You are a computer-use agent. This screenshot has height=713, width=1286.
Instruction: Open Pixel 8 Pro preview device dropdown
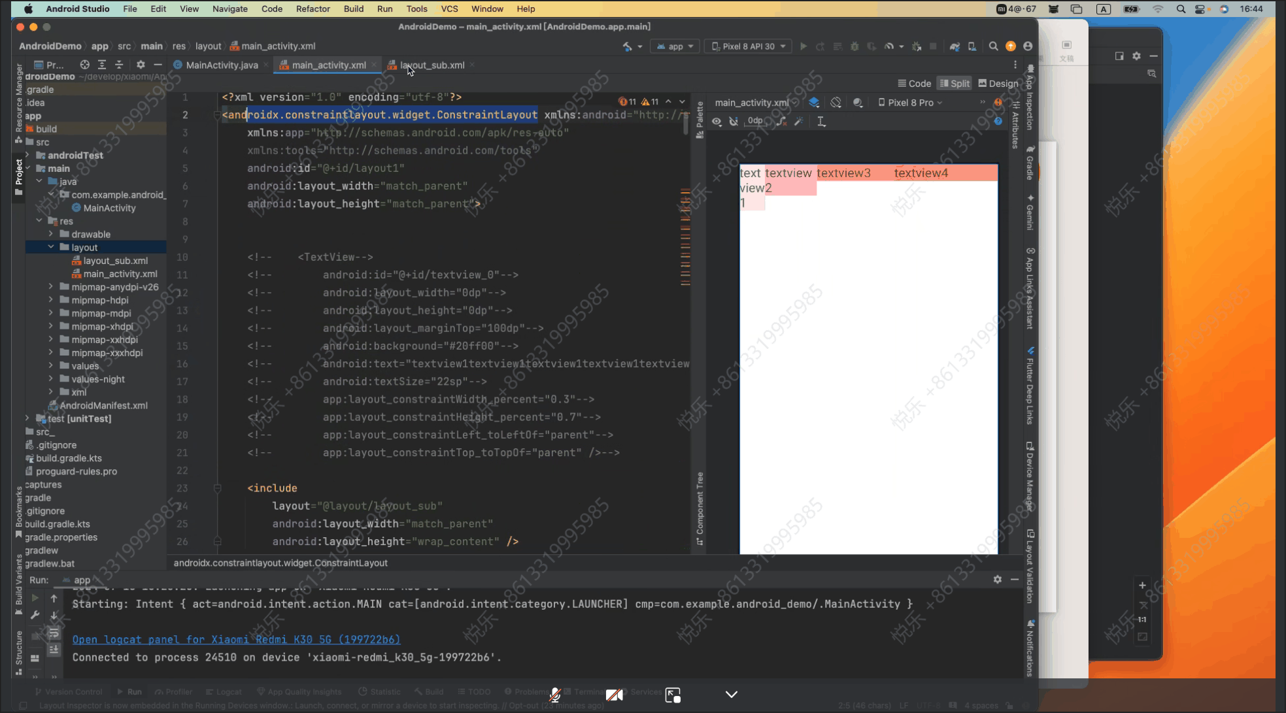909,103
